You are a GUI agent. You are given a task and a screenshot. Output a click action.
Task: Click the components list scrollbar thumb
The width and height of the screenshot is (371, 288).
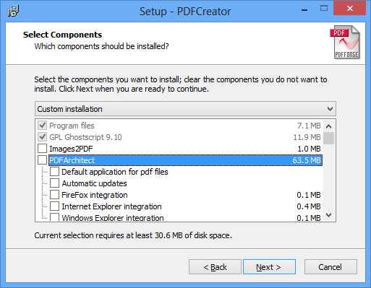pos(328,138)
